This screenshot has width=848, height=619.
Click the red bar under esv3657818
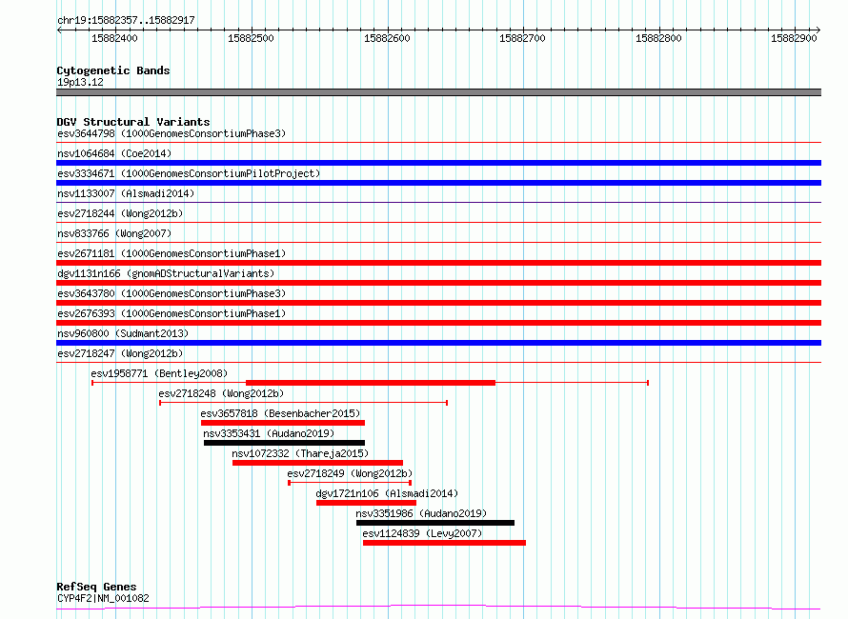(x=283, y=423)
